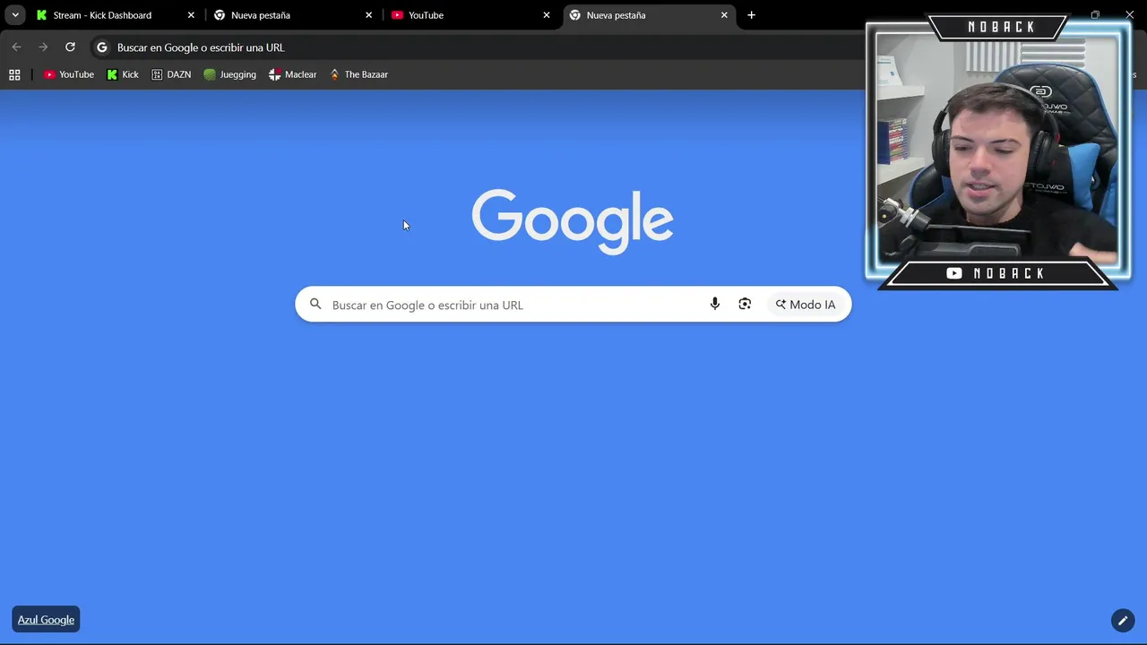Viewport: 1147px width, 645px height.
Task: Open The Bazaar bookmark
Action: pyautogui.click(x=358, y=74)
